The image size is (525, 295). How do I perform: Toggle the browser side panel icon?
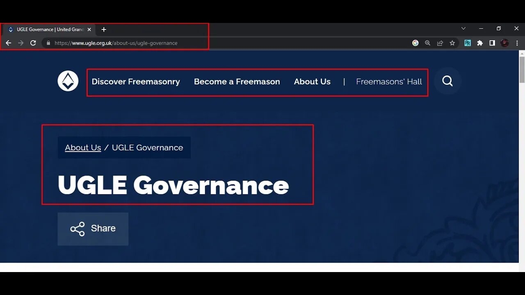pyautogui.click(x=492, y=43)
